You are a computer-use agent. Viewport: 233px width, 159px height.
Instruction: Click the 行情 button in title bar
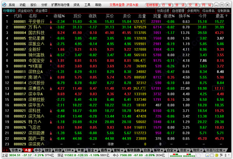(x=166, y=5)
